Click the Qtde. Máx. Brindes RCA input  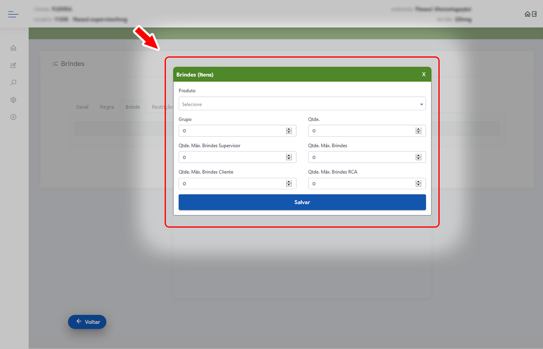point(367,183)
